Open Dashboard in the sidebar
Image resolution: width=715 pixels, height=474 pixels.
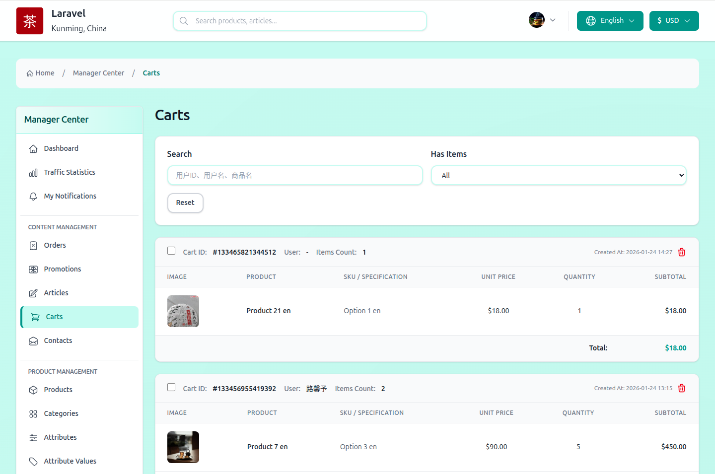(79, 148)
